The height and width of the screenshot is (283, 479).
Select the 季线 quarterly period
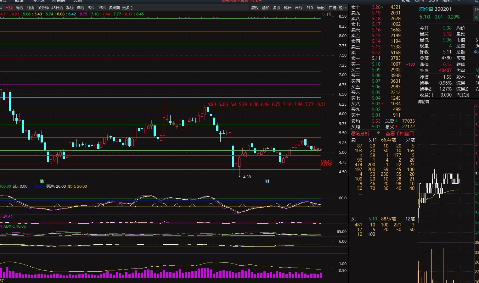70,8
